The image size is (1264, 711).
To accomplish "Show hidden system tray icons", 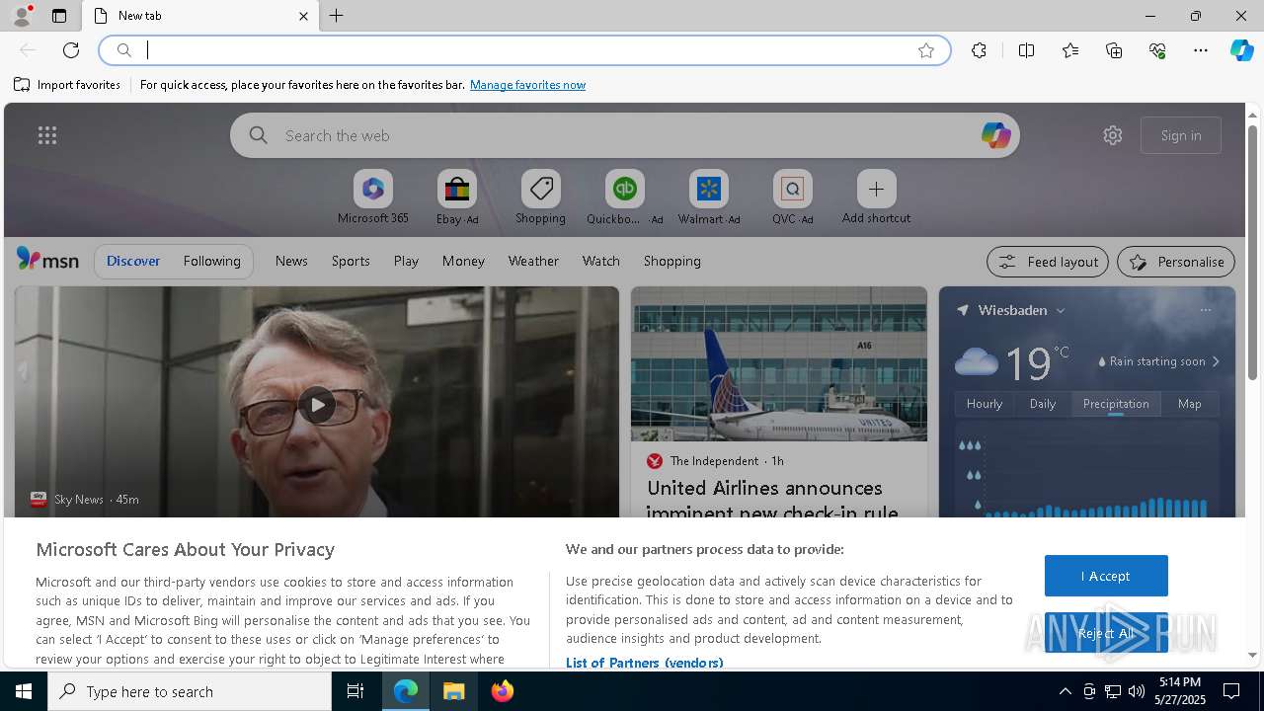I will pyautogui.click(x=1065, y=691).
